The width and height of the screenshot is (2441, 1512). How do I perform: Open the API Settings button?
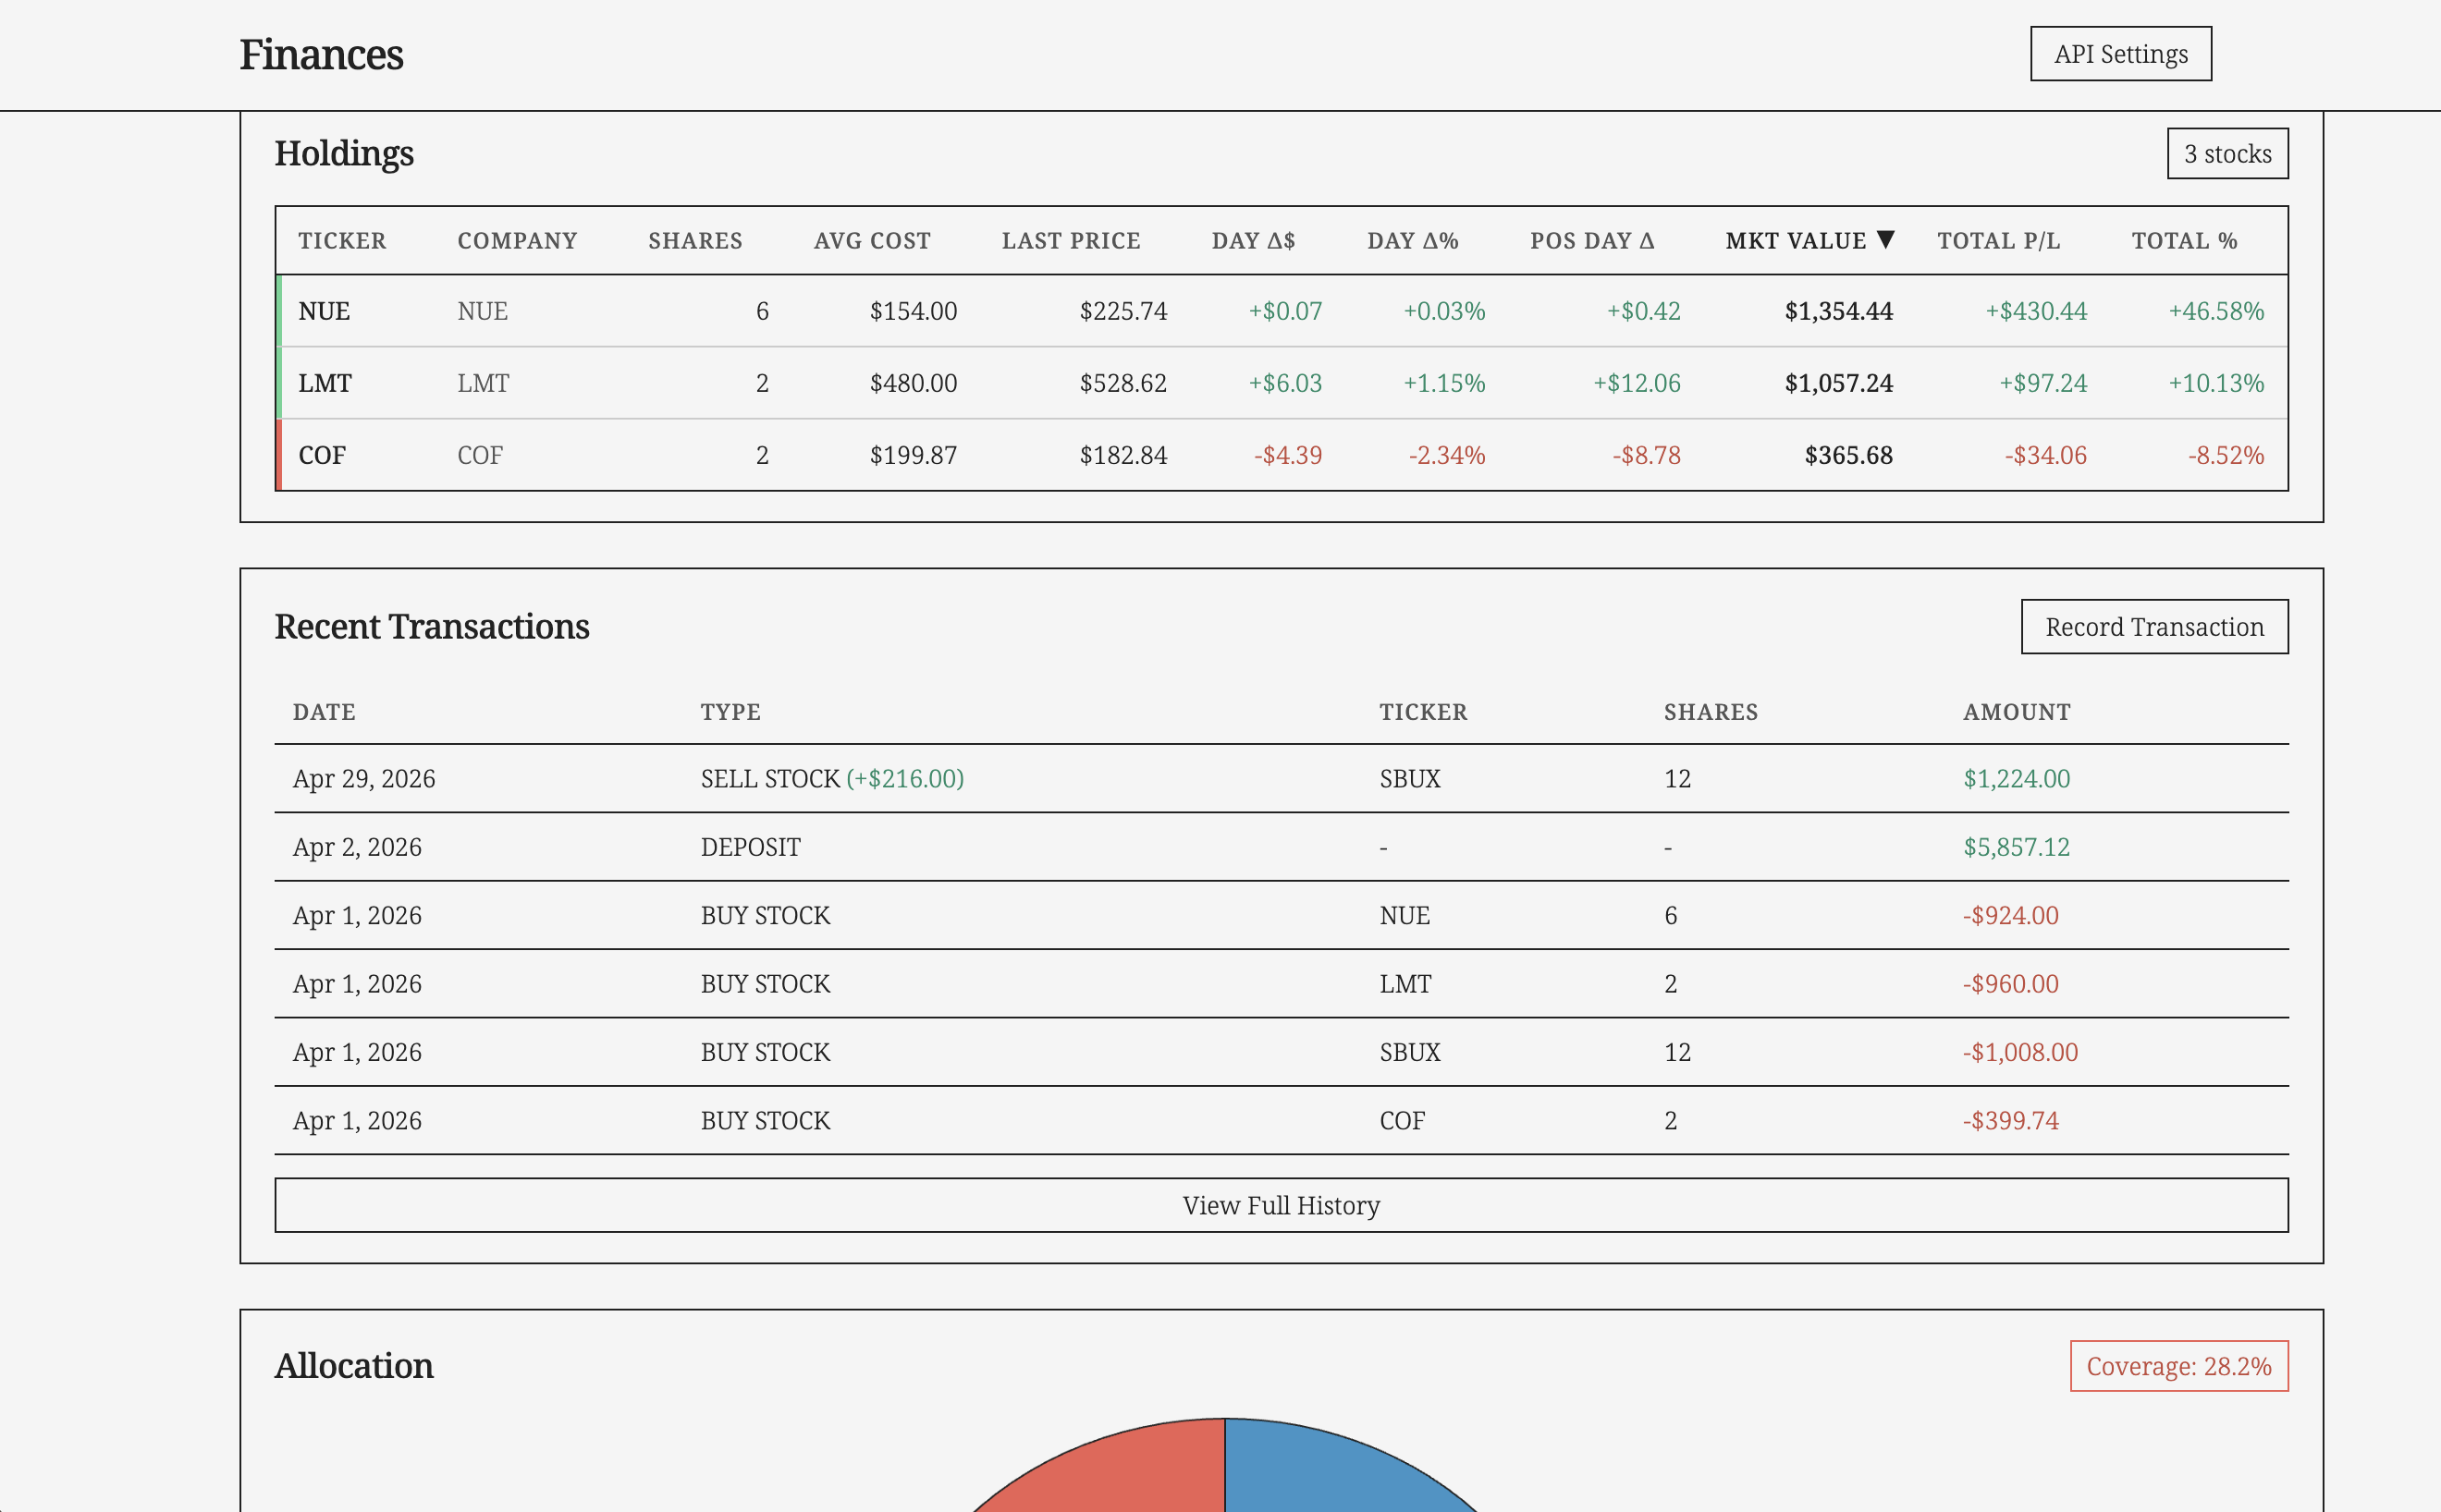tap(2121, 54)
